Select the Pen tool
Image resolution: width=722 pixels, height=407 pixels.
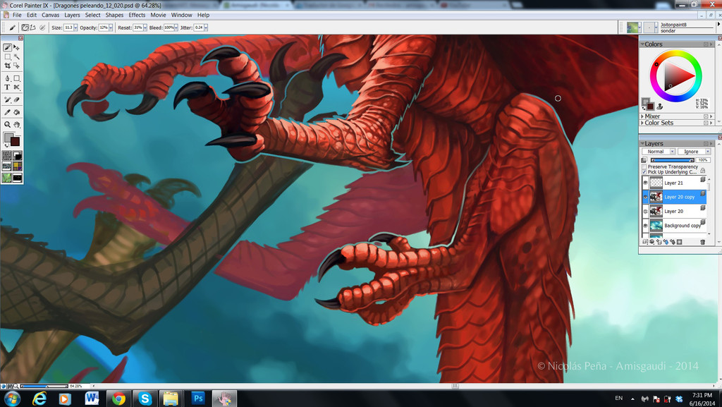7,78
